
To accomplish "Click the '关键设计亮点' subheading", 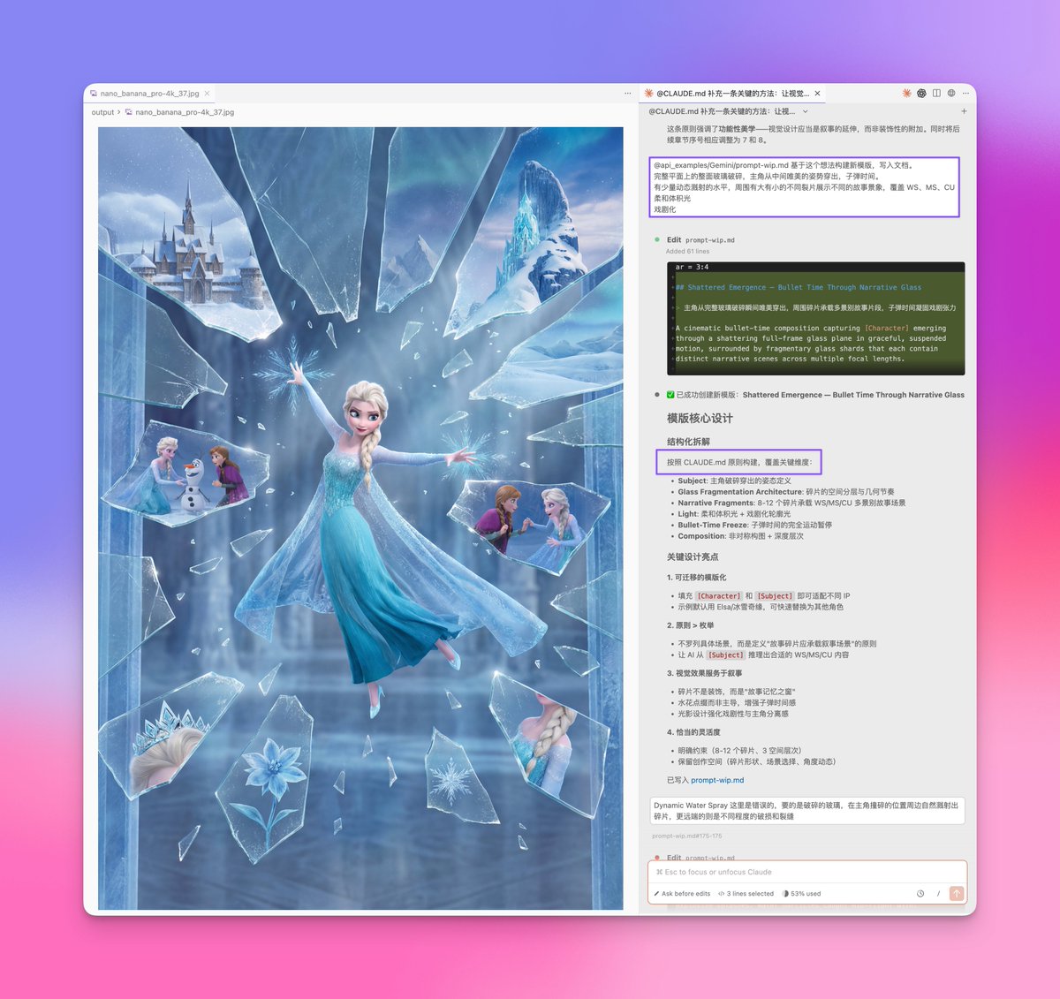I will pos(693,557).
